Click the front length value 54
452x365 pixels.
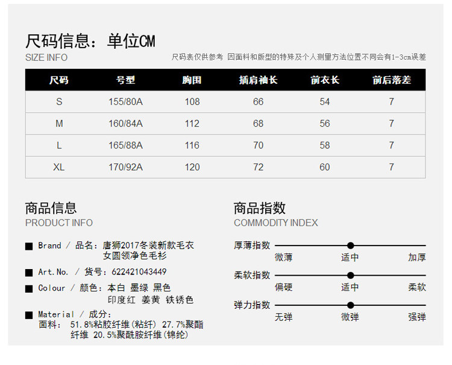(325, 101)
